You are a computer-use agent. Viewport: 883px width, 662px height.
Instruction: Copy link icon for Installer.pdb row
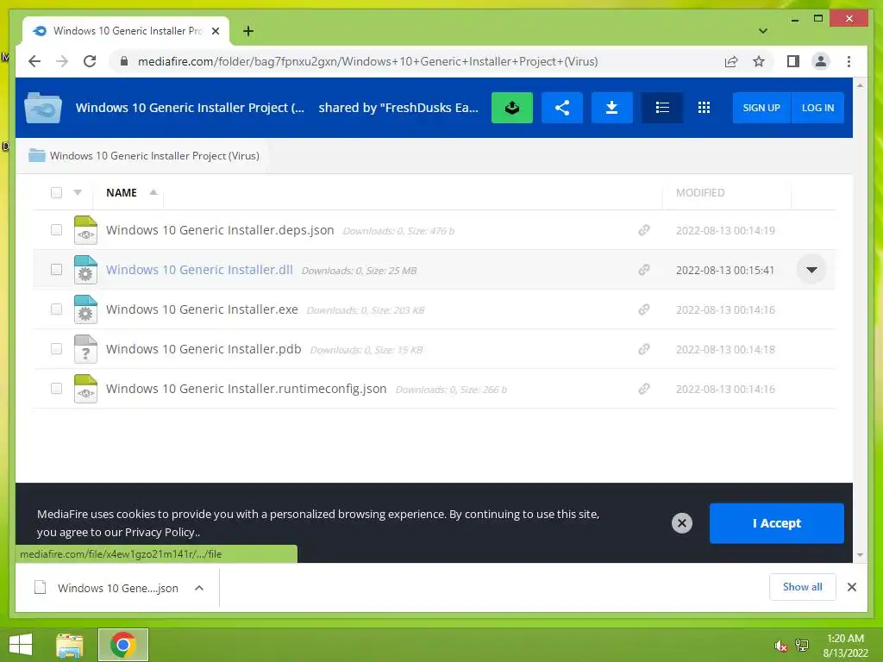point(643,349)
